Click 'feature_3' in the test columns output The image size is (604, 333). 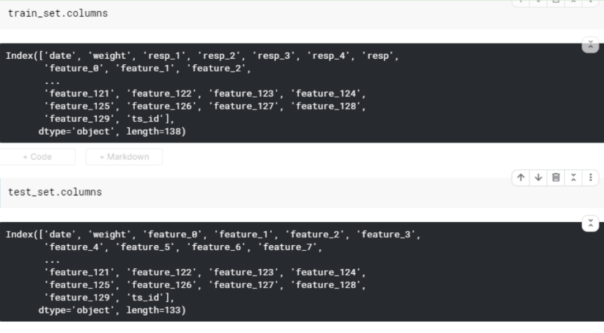click(386, 235)
